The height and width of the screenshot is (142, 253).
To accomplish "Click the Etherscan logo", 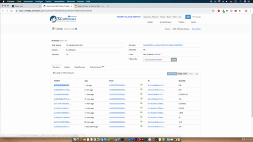I will click(x=63, y=19).
